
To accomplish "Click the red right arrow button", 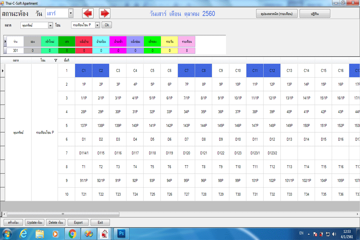I will 105,14.
